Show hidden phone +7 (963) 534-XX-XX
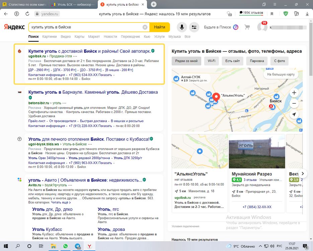313x251 pixels. click(x=90, y=75)
